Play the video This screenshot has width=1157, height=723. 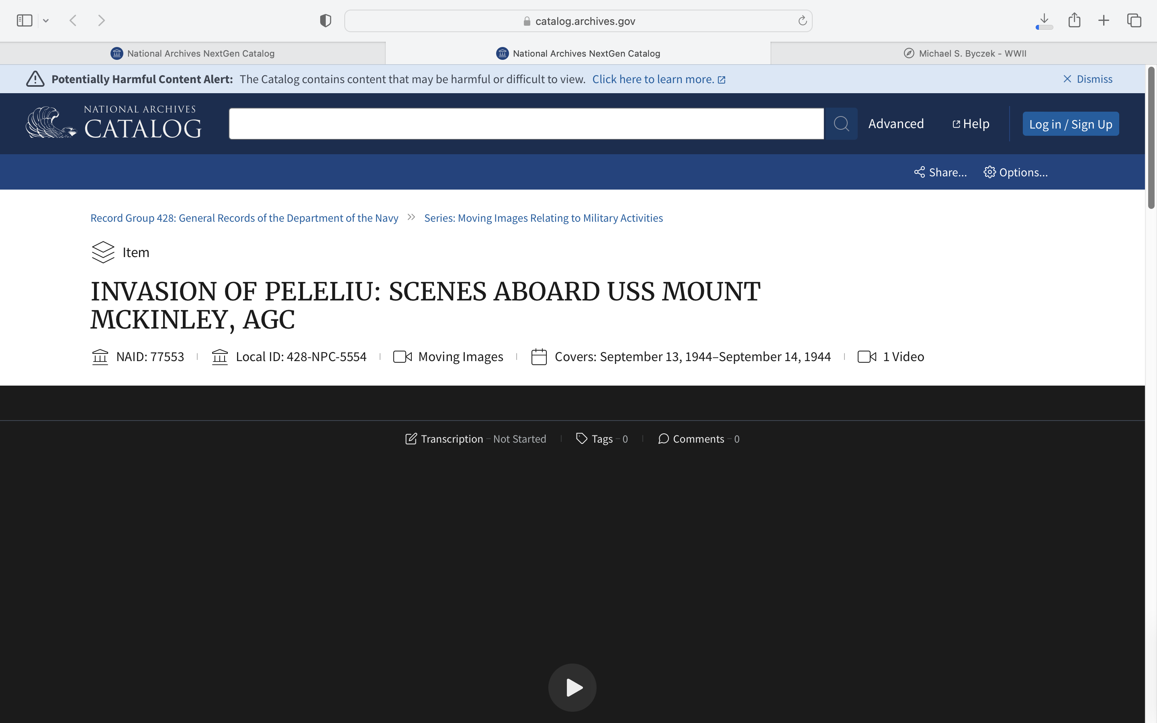pos(572,687)
